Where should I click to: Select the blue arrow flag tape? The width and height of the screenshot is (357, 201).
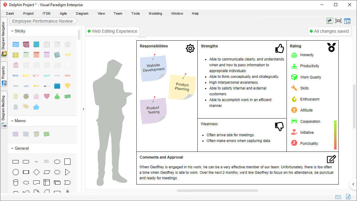16,75
